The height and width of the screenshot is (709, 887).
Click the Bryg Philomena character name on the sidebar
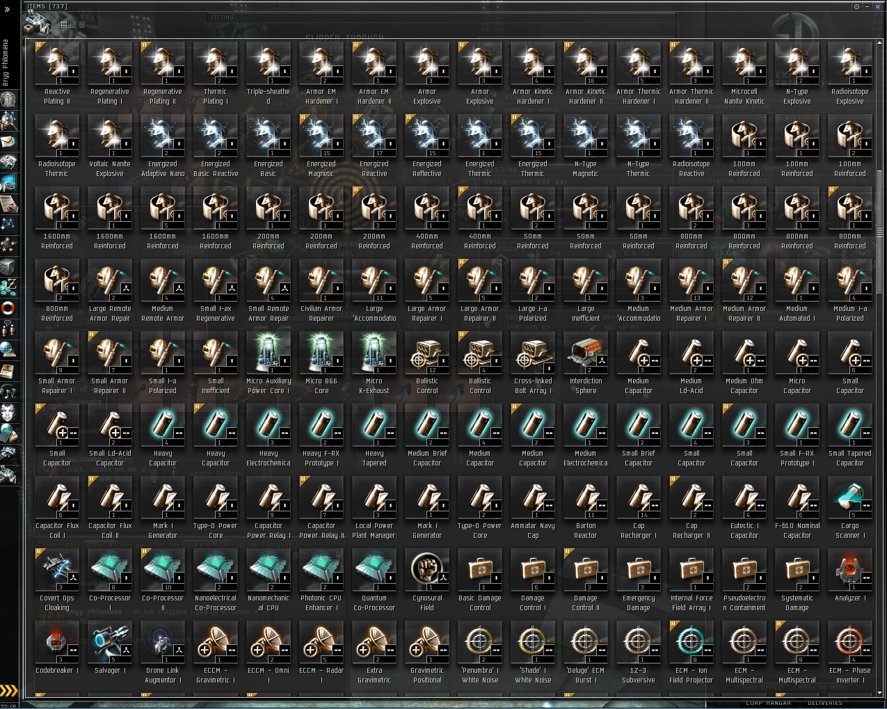[x=6, y=63]
